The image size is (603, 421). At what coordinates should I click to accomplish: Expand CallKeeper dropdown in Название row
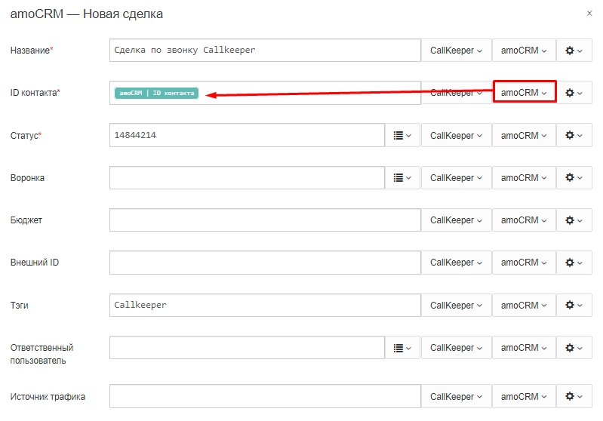click(x=457, y=51)
